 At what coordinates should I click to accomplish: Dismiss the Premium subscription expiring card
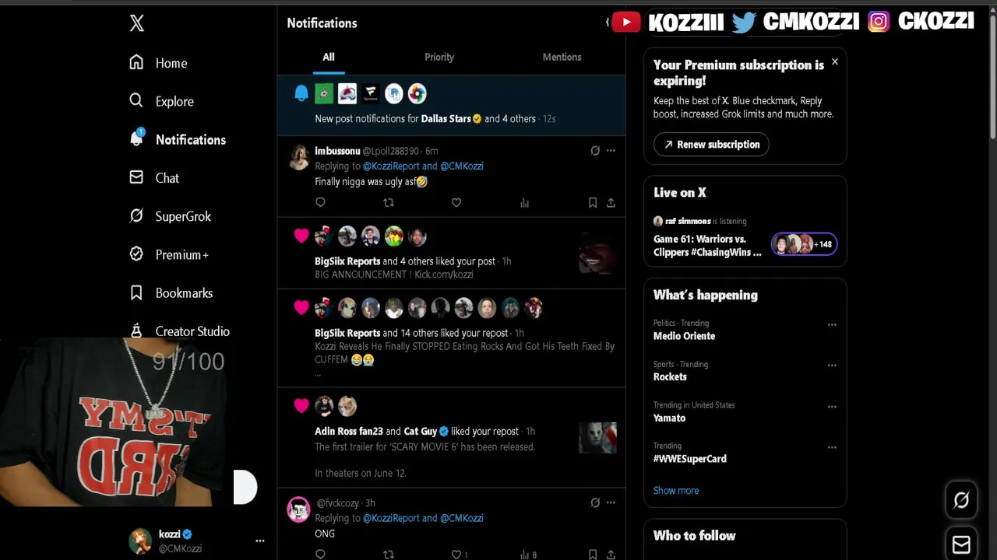click(x=834, y=61)
